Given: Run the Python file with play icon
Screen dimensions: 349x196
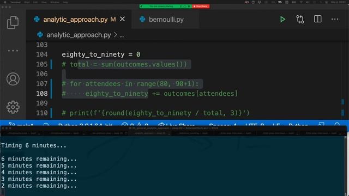Looking at the screenshot, I should coord(282,20).
